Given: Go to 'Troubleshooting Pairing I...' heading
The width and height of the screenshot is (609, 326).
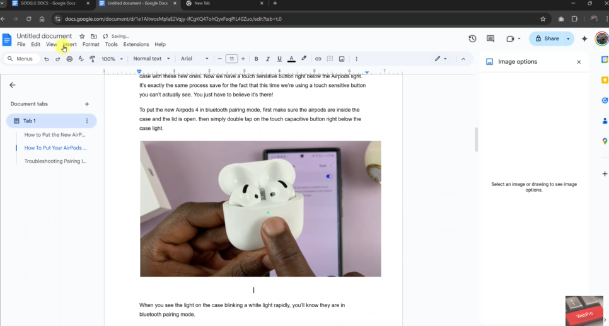Looking at the screenshot, I should coord(55,161).
